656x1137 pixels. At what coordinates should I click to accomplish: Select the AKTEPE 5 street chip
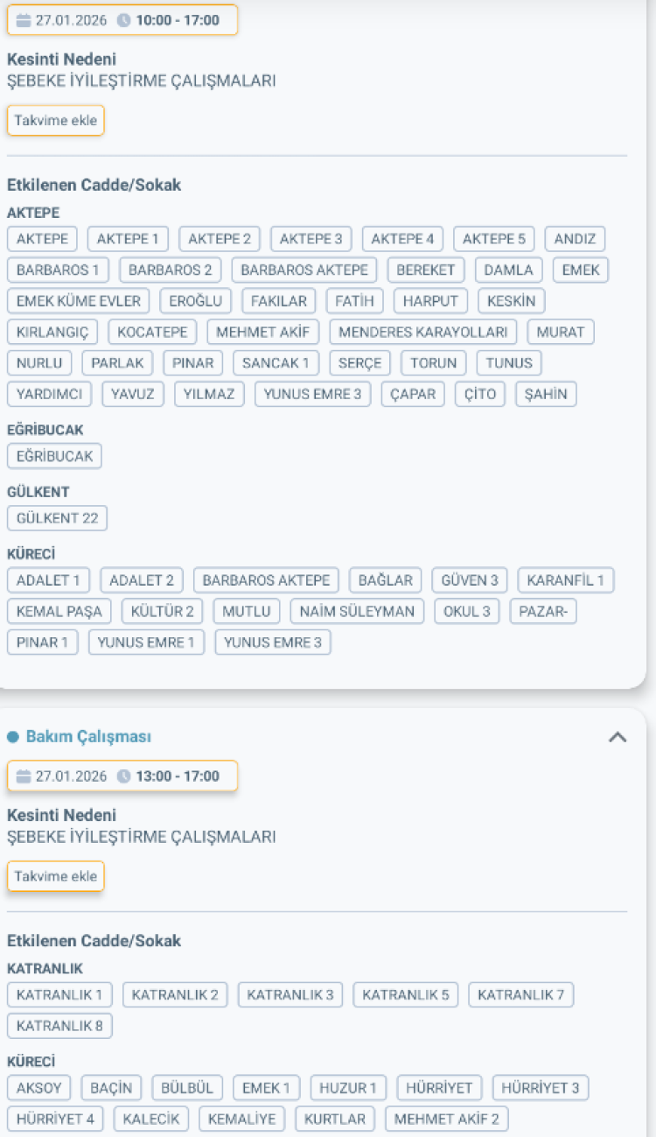(494, 239)
